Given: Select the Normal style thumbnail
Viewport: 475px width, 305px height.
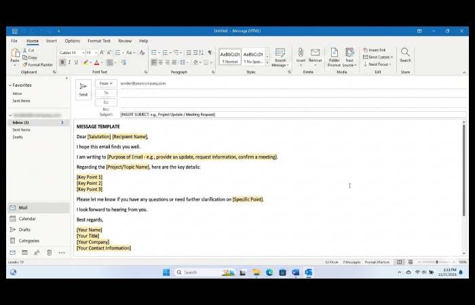Looking at the screenshot, I should point(230,57).
